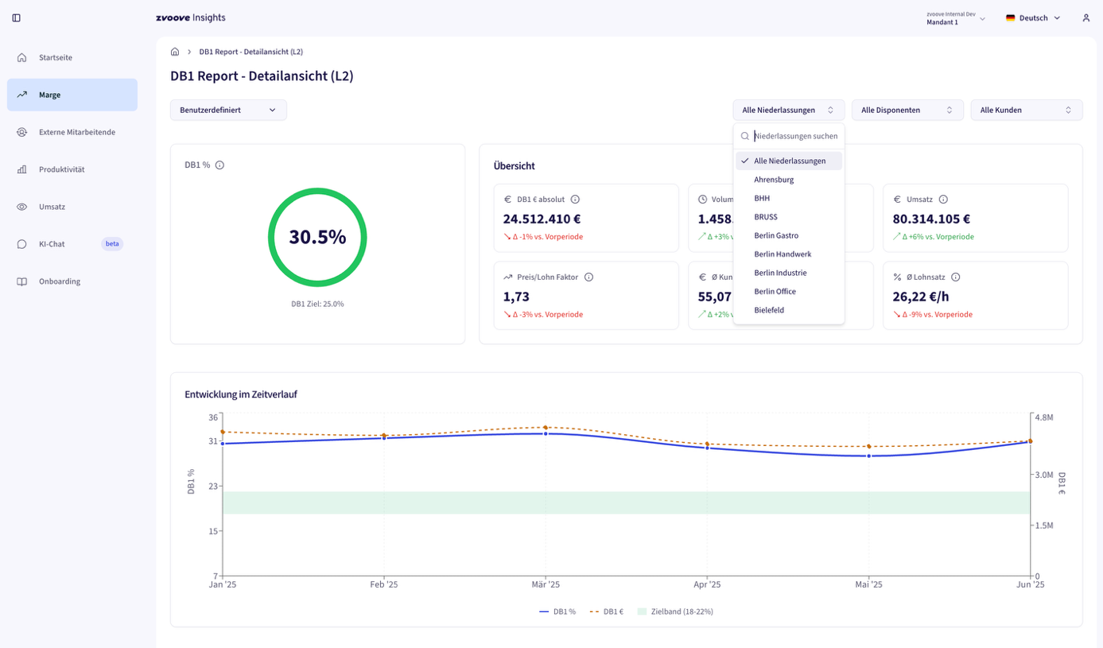Choose Ahrensburg in the dropdown list
Screen dimensions: 1103x648
tap(774, 180)
